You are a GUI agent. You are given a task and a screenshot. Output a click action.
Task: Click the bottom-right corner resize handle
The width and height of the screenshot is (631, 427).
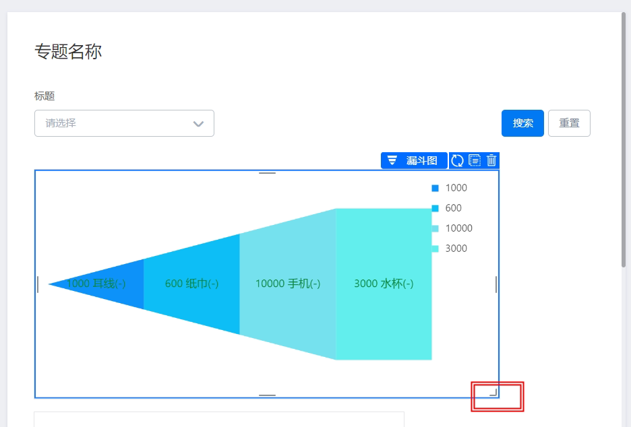coord(493,393)
